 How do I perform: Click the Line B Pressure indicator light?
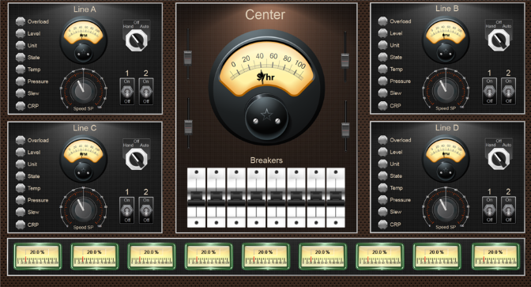[382, 81]
